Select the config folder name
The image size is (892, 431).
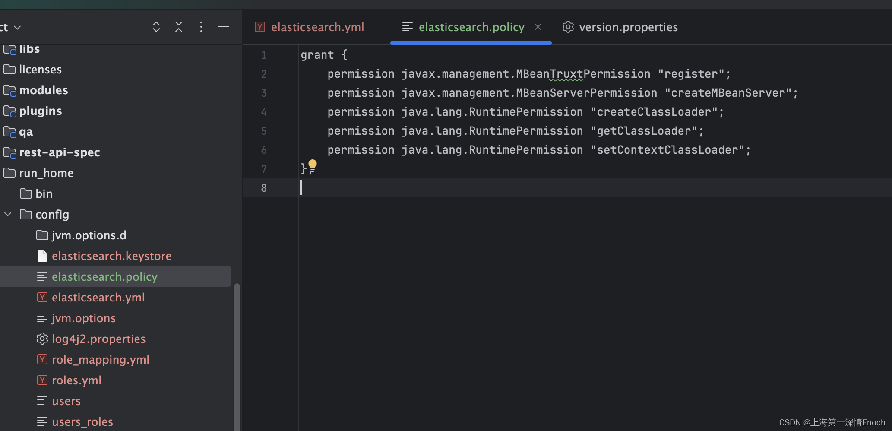pyautogui.click(x=52, y=215)
